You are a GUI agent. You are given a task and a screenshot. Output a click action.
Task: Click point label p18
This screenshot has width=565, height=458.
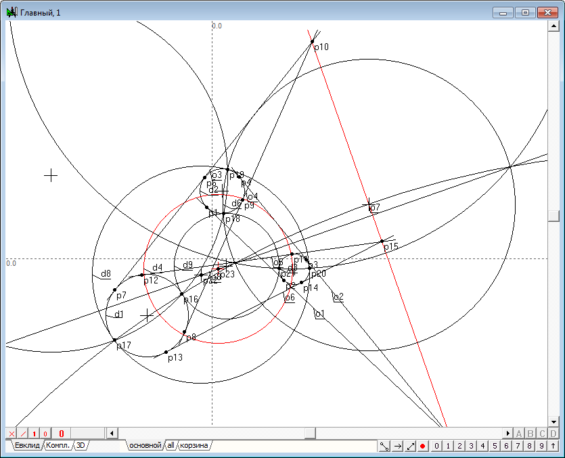(x=232, y=219)
